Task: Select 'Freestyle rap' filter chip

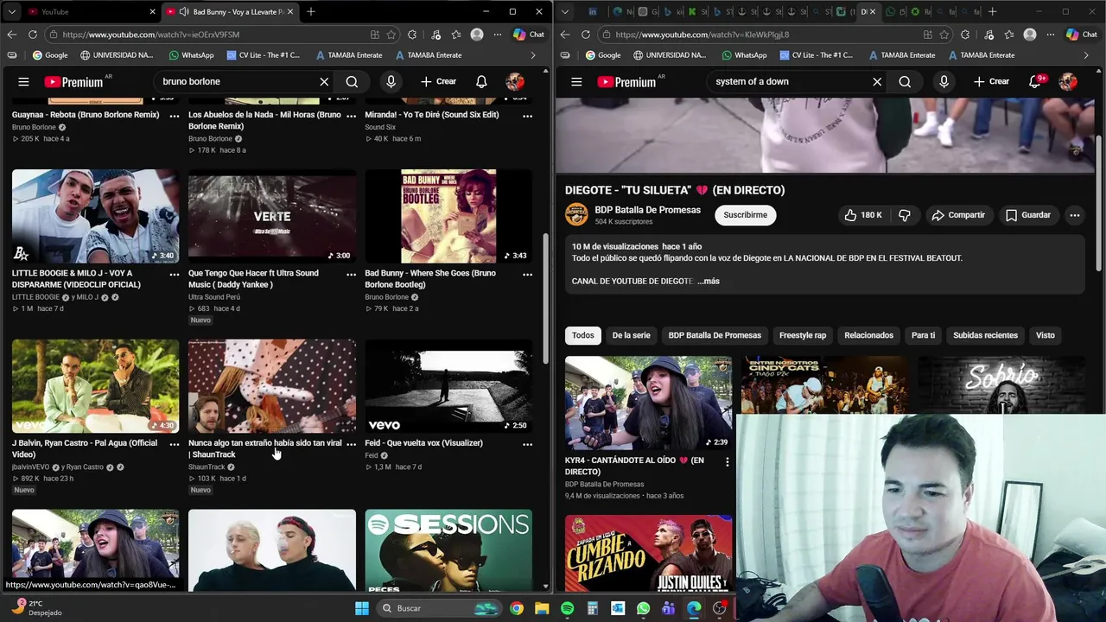Action: coord(802,335)
